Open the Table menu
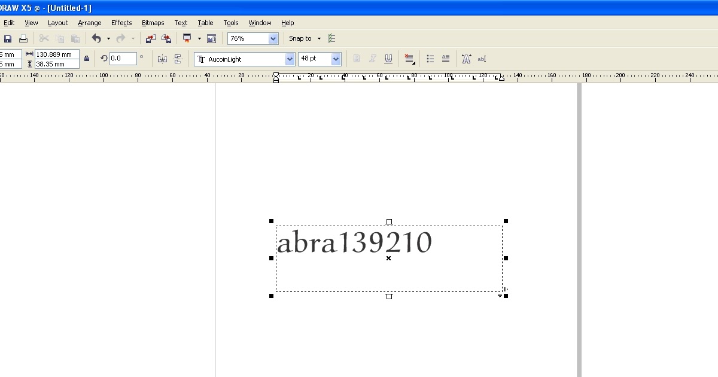Screen dimensions: 718x377 point(206,23)
